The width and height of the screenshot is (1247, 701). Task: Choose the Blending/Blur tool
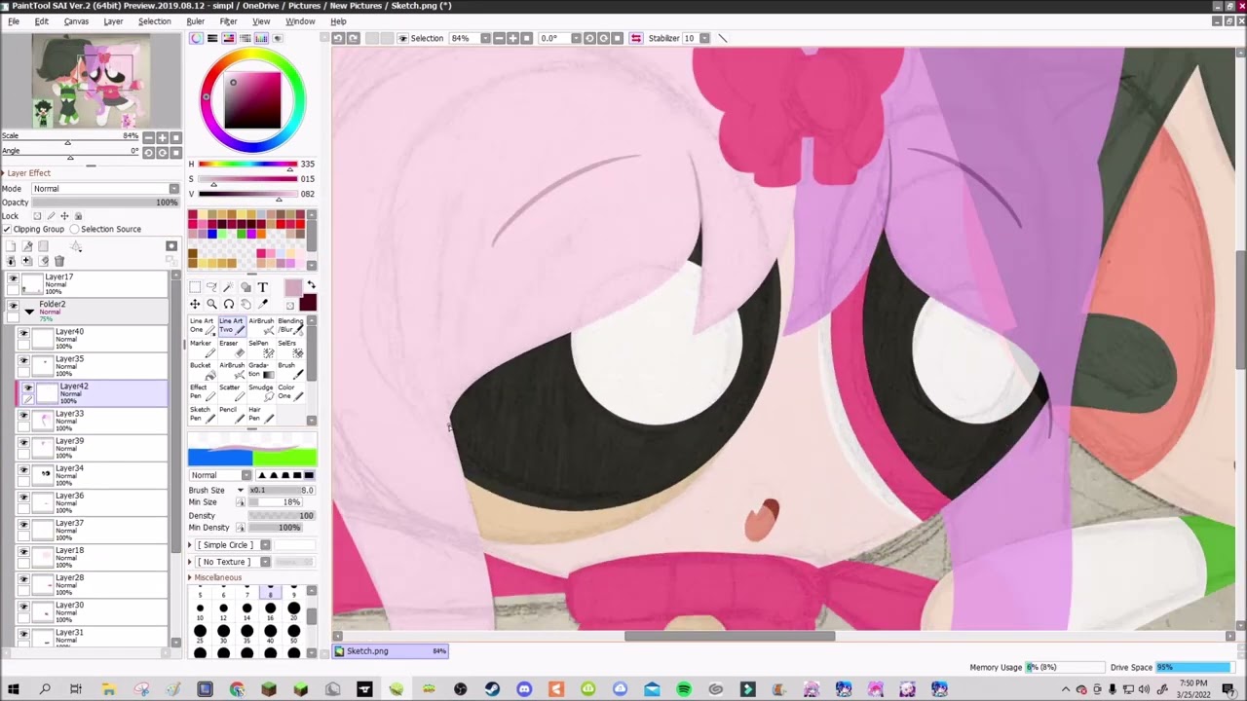[290, 325]
